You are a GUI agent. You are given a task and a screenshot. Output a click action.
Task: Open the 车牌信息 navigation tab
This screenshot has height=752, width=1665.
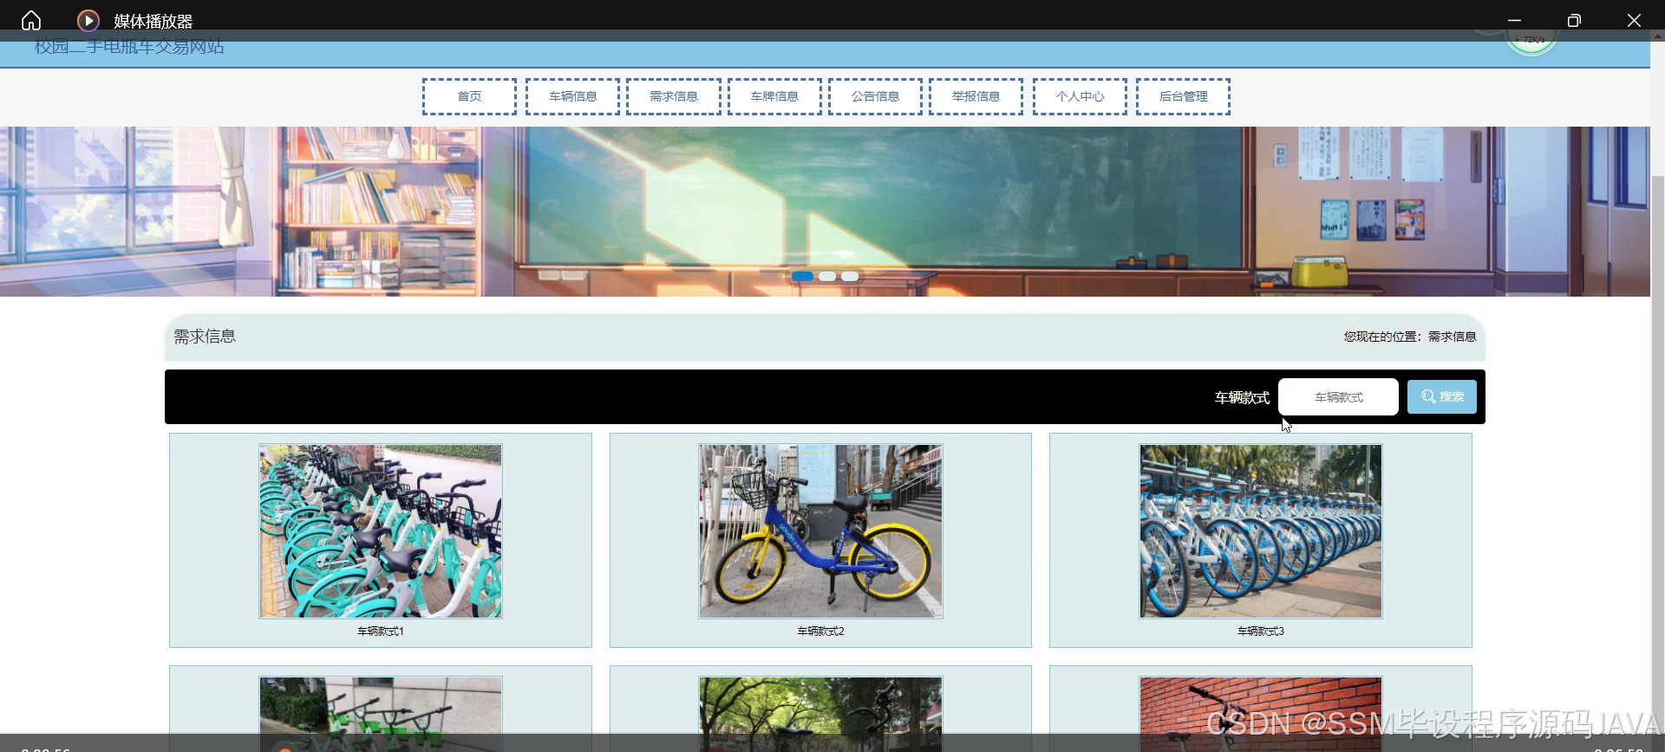click(774, 96)
